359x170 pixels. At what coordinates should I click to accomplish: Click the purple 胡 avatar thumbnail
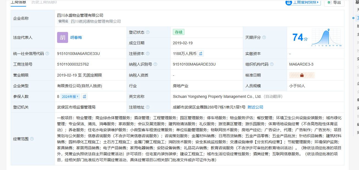point(63,37)
